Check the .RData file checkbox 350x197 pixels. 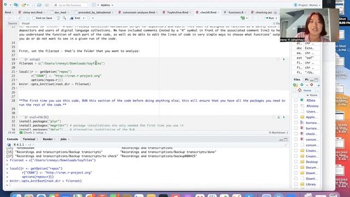pos(296,100)
